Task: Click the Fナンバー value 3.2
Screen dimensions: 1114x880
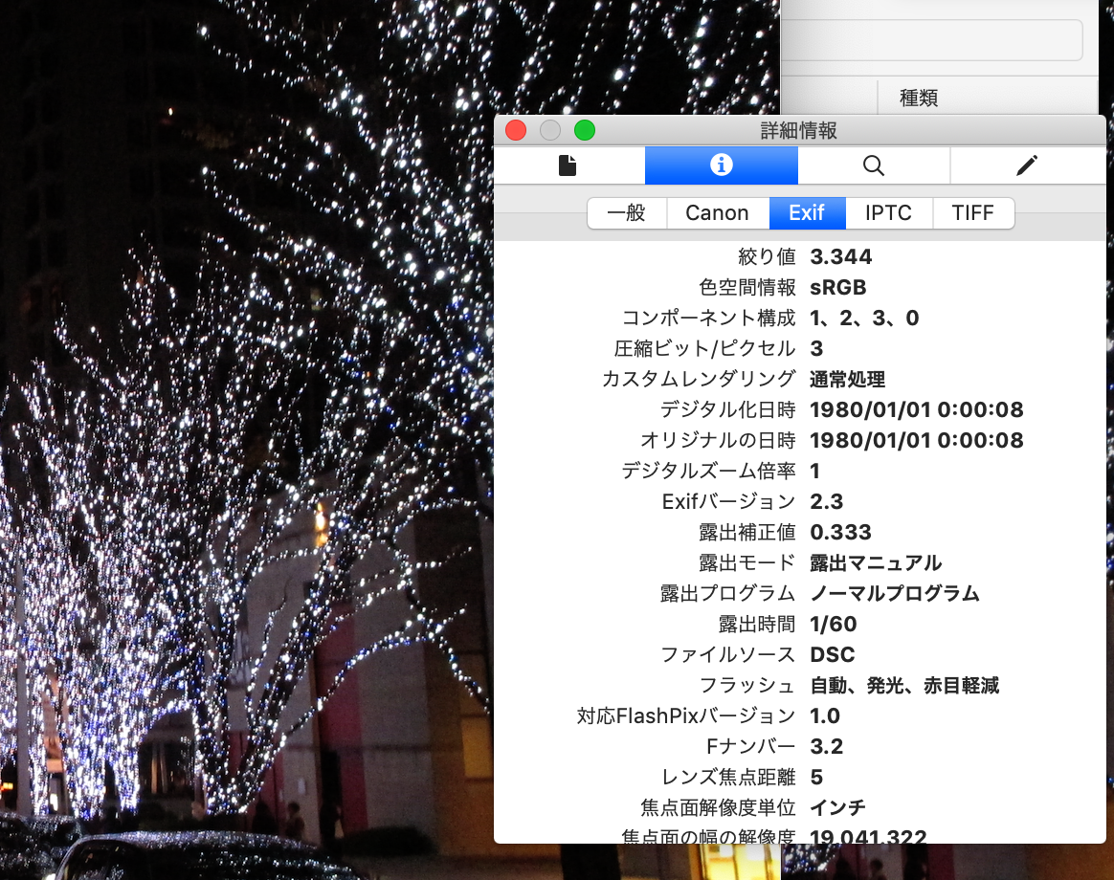Action: coord(826,746)
